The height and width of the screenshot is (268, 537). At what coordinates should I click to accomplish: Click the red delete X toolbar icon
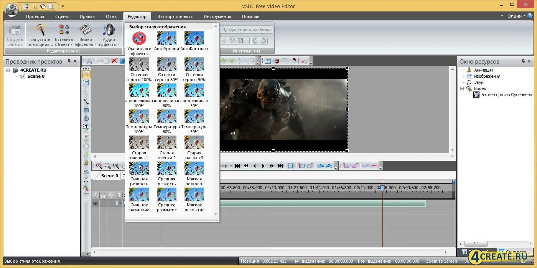tap(114, 61)
